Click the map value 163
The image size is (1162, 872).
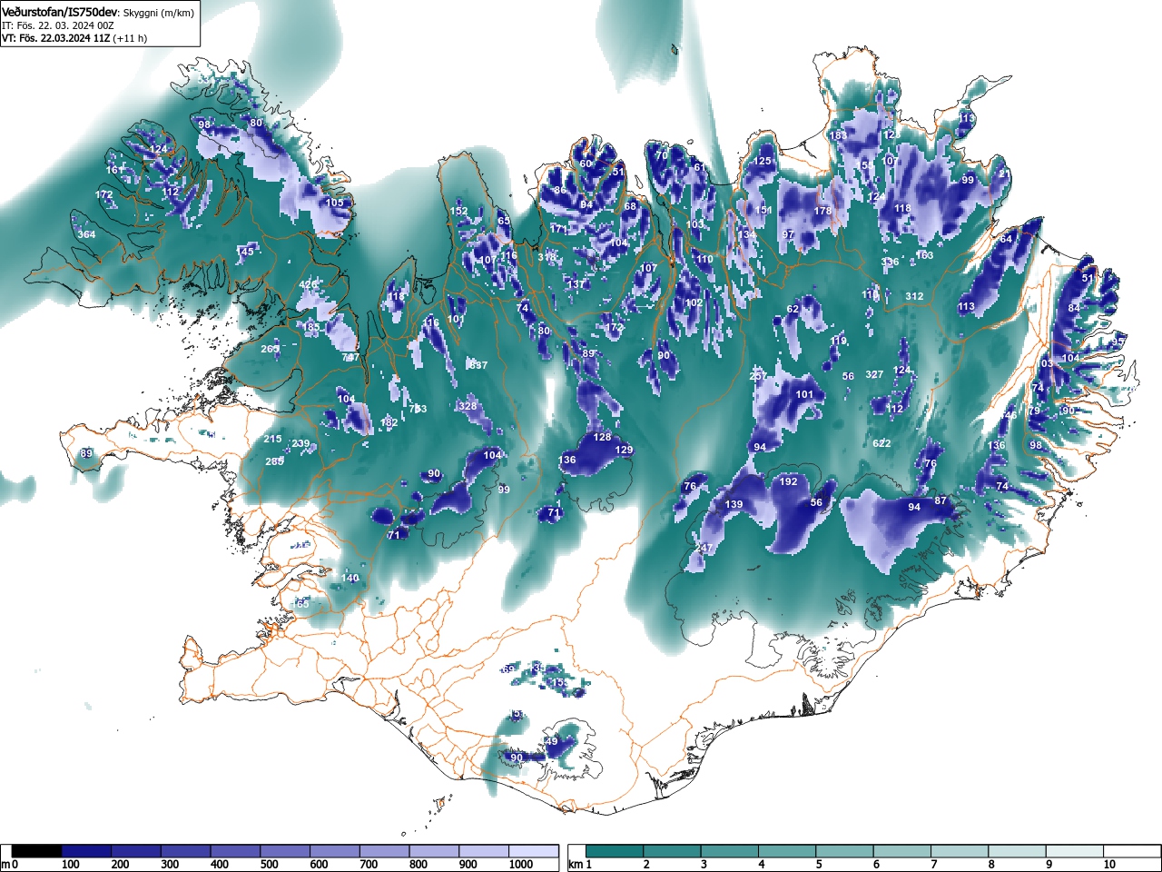(924, 255)
